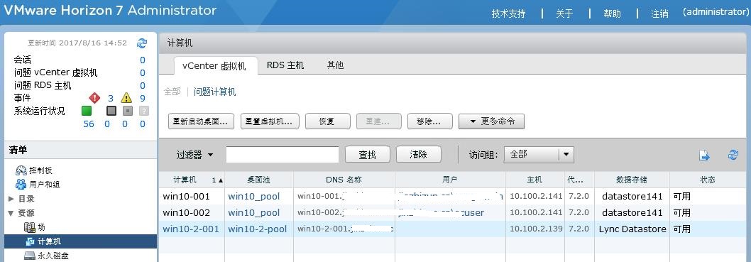Image resolution: width=751 pixels, height=262 pixels.
Task: Select 永久磁盘 in the inventory tree
Action: coord(53,256)
